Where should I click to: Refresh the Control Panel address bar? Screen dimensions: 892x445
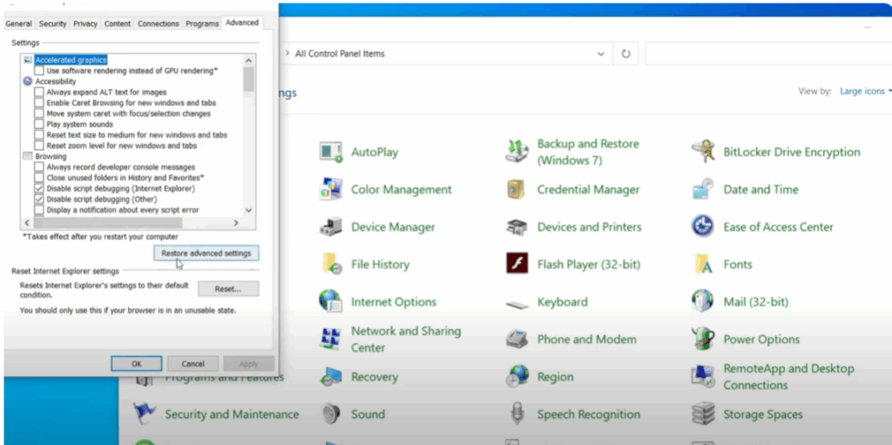click(625, 54)
